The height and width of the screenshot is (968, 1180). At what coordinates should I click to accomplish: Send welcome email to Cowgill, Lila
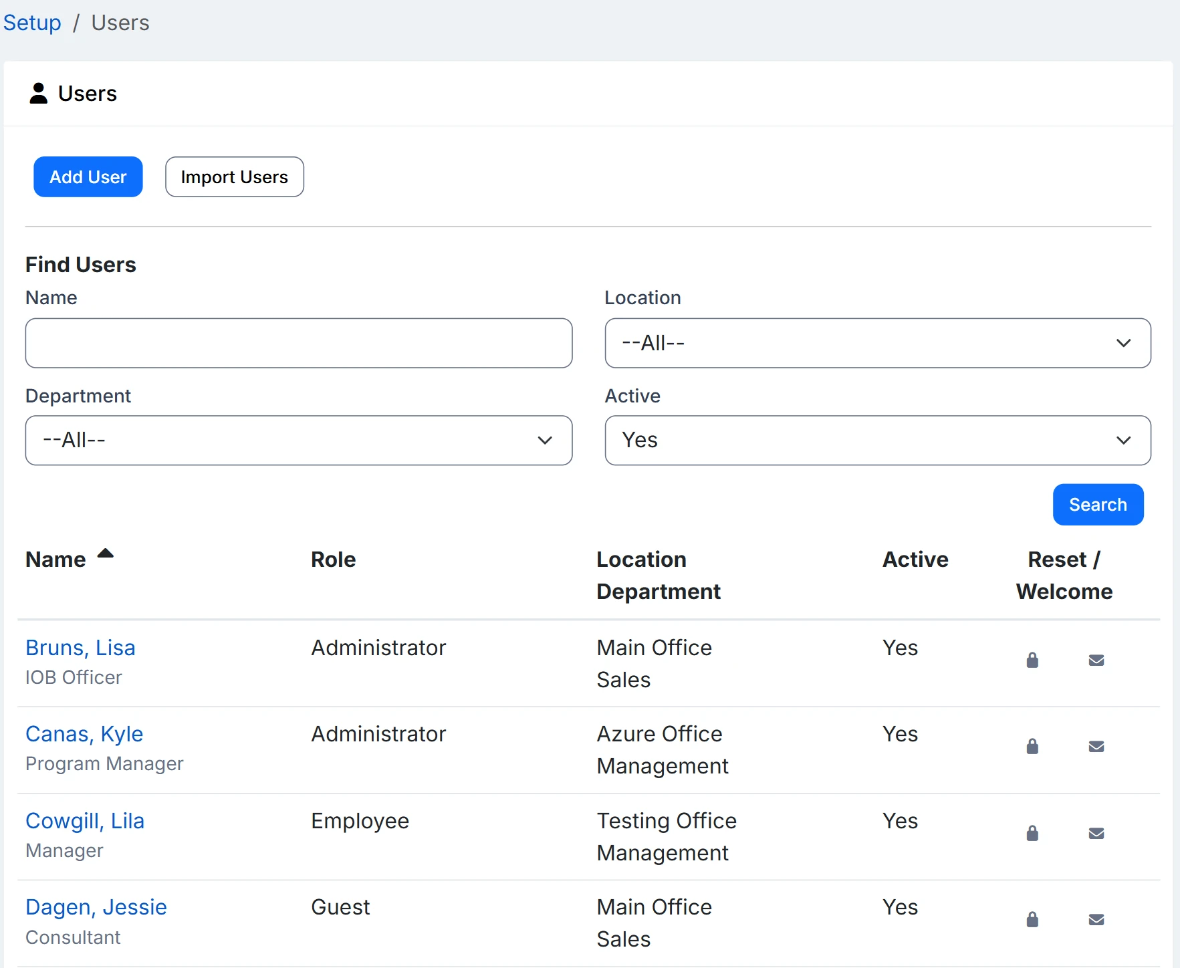click(1096, 834)
